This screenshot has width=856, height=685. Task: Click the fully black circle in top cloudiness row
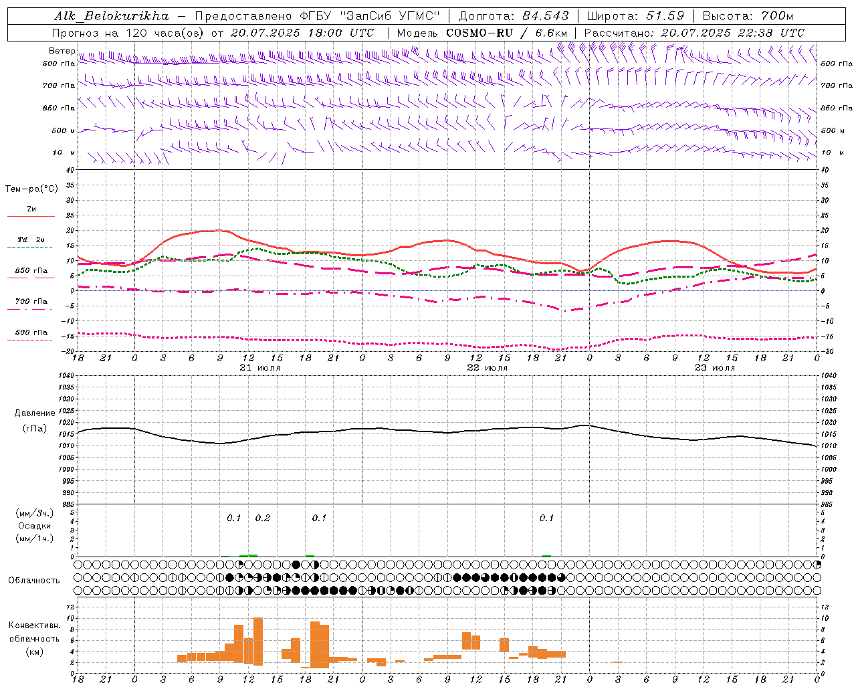click(x=296, y=565)
